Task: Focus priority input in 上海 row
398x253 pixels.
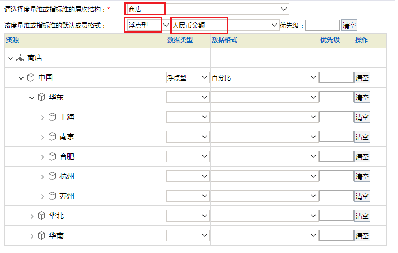Action: [336, 117]
